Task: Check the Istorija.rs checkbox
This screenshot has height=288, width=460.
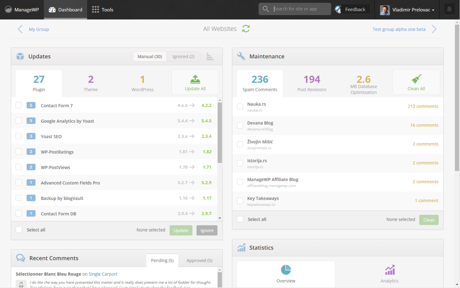Action: tap(240, 163)
